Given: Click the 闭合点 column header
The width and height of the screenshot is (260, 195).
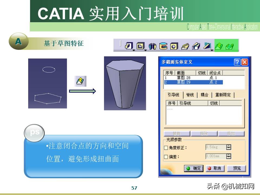Looking at the screenshot, I should [x=215, y=73].
